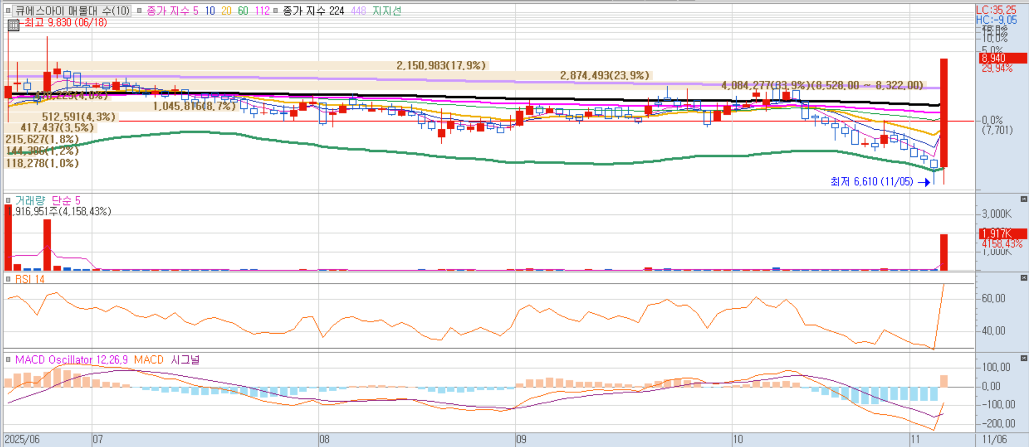Click the MACD -200.00 axis label
The image size is (1029, 447).
(997, 424)
